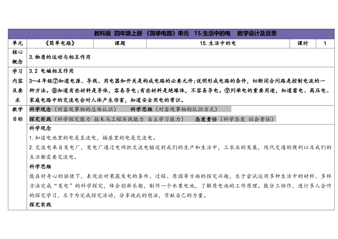The image size is (338, 239).
Task: Select the '教学目标' row label
Action: pyautogui.click(x=17, y=114)
